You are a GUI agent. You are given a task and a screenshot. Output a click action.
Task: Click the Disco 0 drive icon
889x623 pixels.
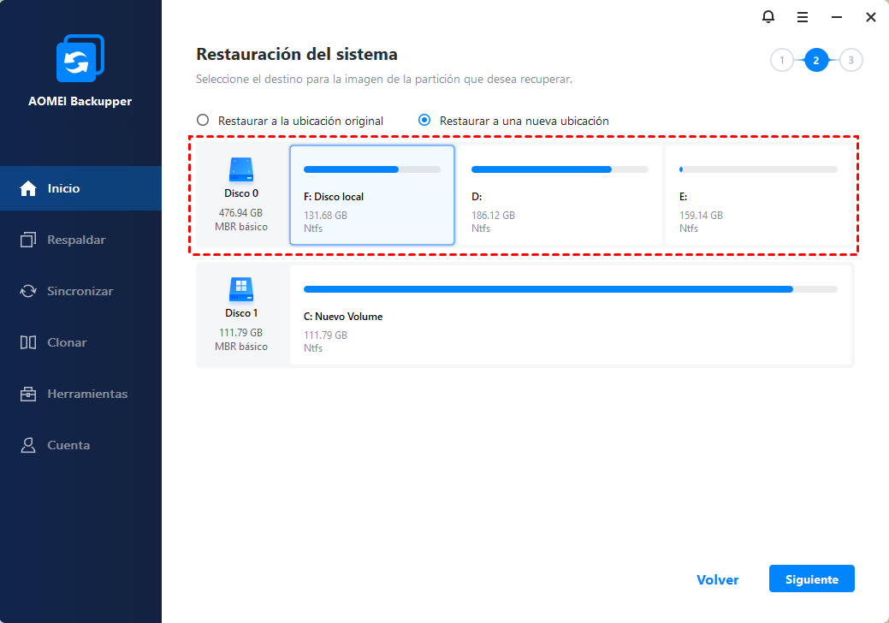coord(241,169)
